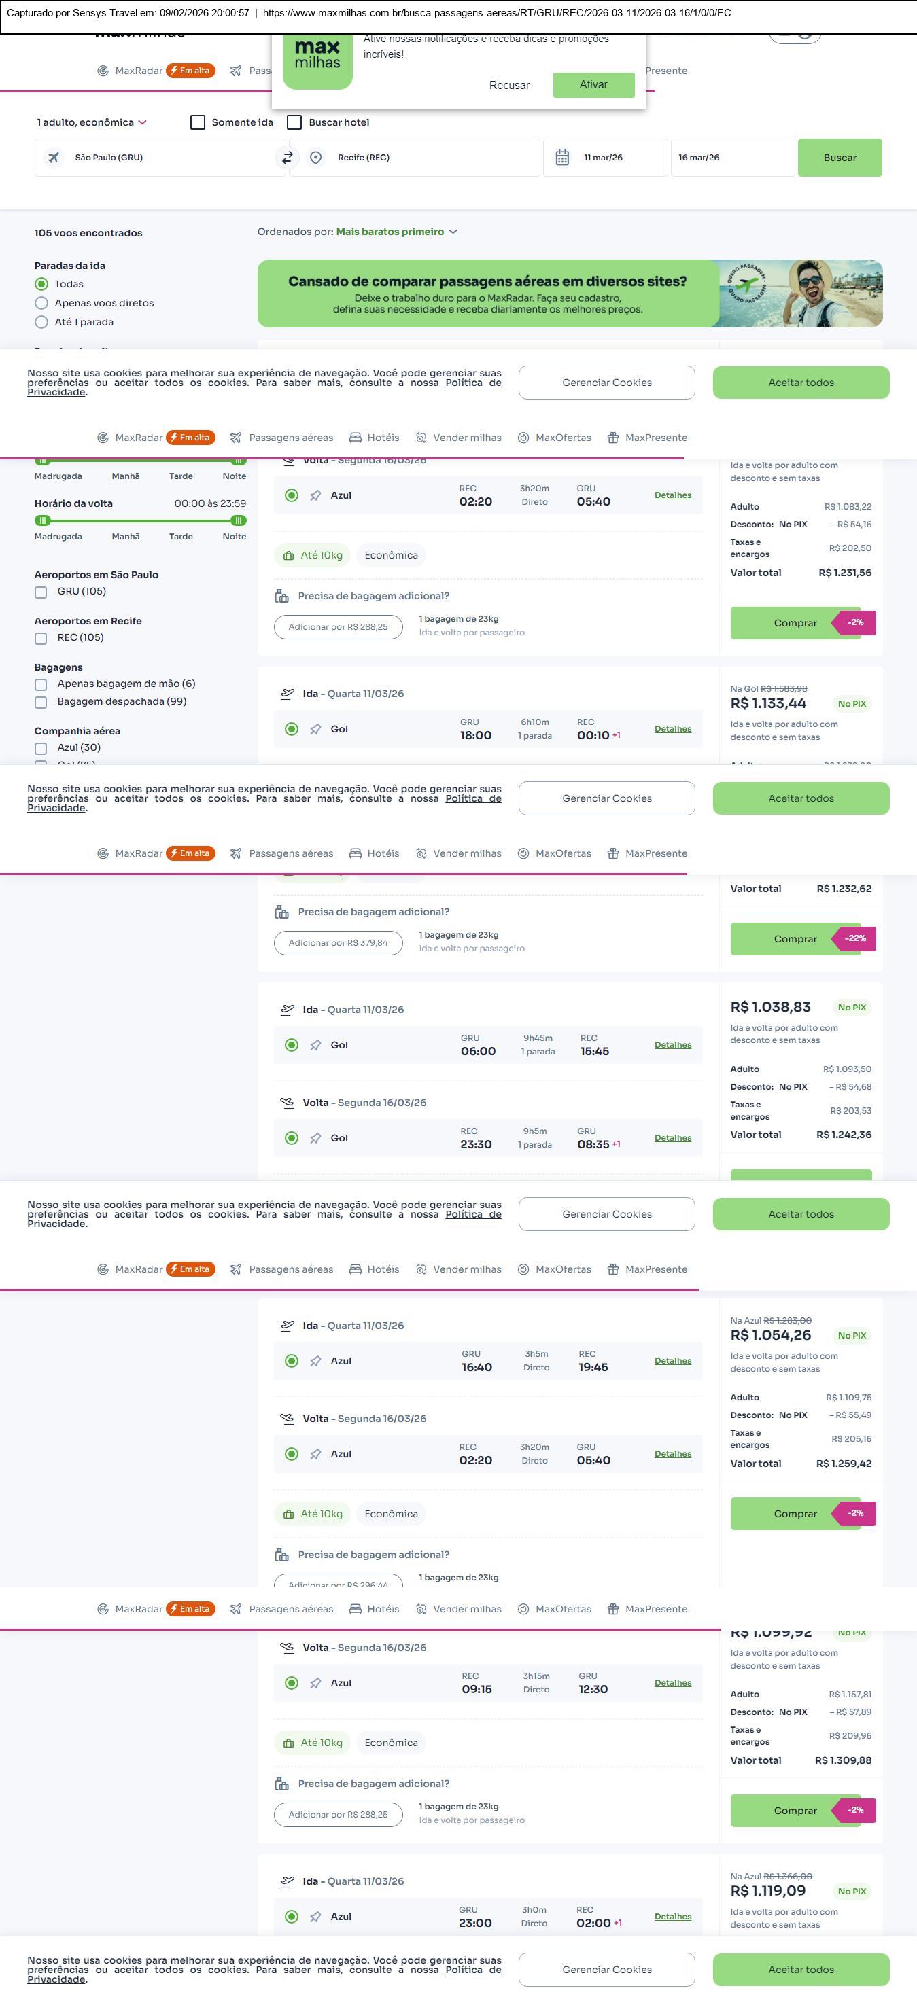Click the location pin icon in the Recife field
This screenshot has width=917, height=2003.
(x=316, y=158)
